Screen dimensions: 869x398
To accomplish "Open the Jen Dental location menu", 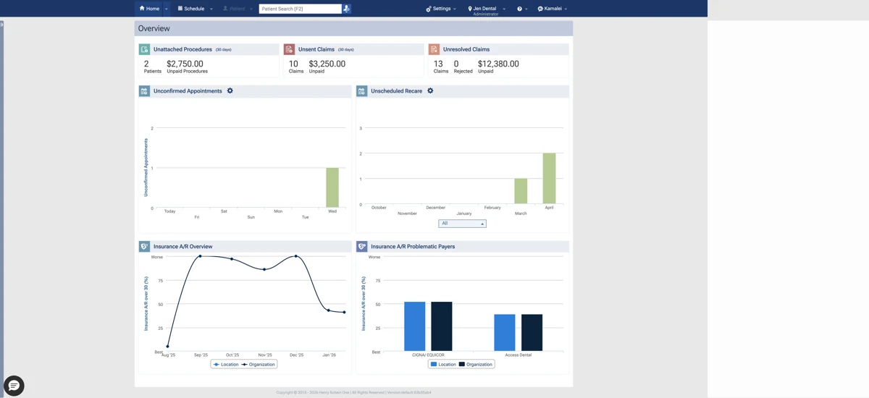I will (x=483, y=9).
